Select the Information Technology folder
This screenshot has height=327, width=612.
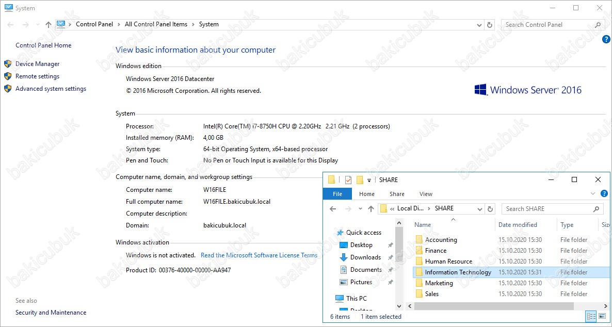coord(458,272)
